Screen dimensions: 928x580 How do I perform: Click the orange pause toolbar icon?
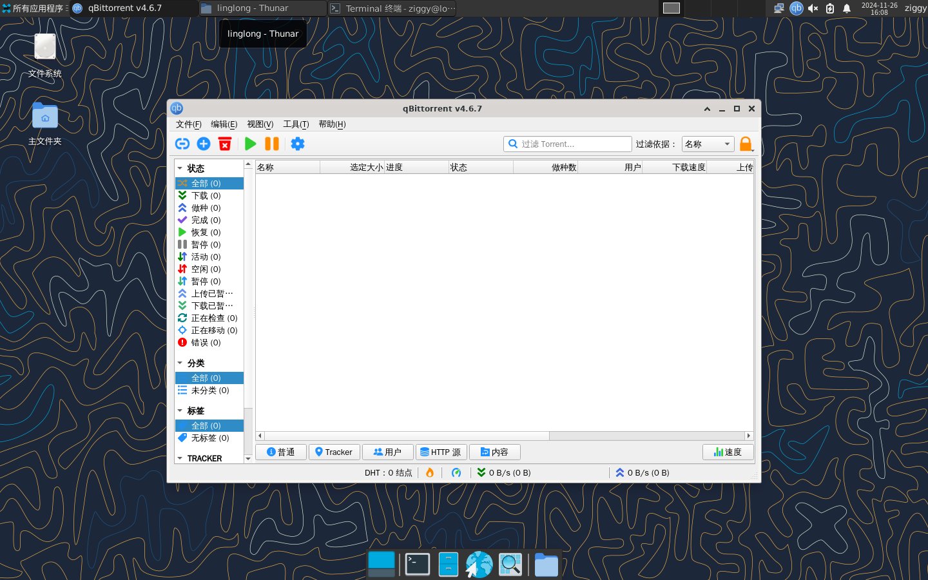point(272,144)
